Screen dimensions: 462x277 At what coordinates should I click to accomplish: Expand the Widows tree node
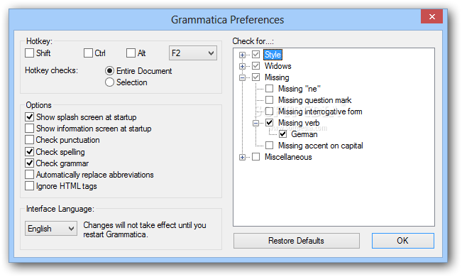point(242,66)
